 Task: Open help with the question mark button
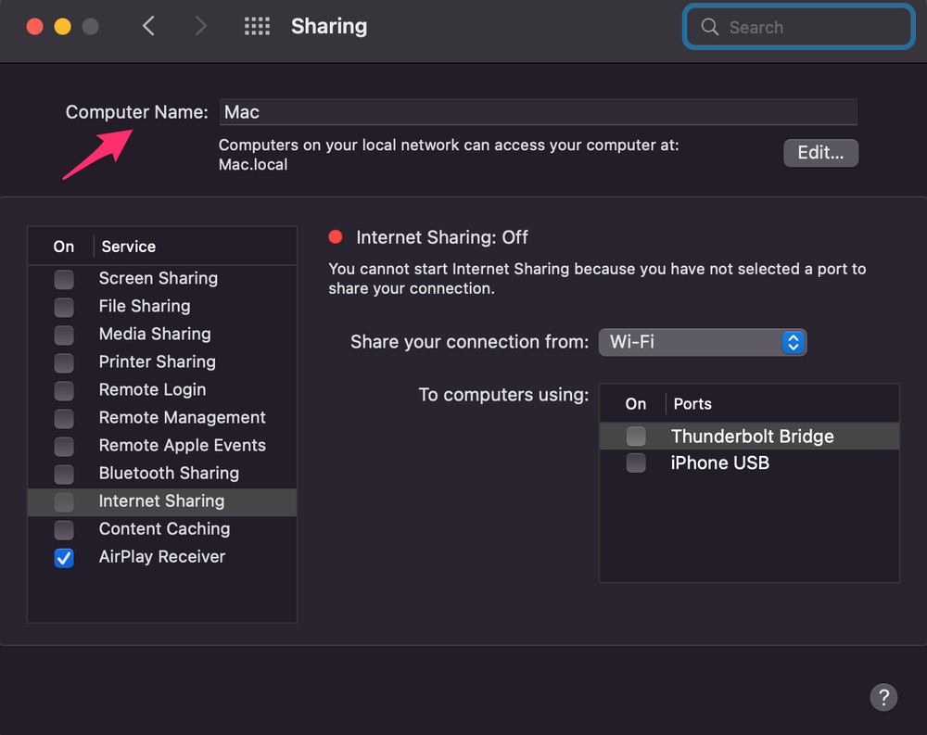883,697
